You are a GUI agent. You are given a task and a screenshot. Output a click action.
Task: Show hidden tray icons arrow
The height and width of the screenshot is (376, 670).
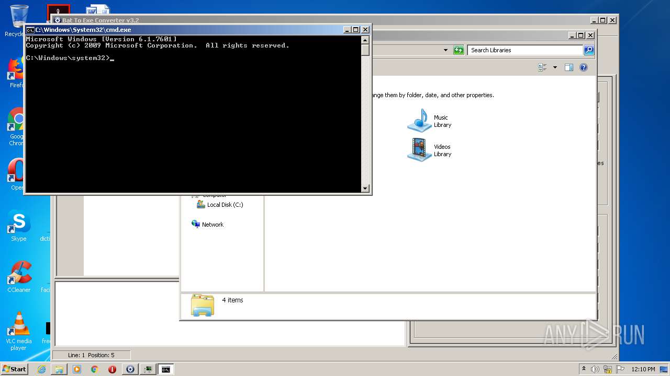(584, 369)
